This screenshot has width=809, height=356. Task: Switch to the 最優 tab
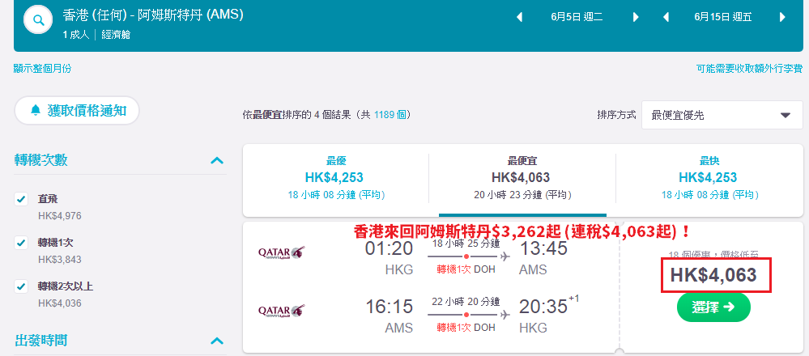(336, 178)
